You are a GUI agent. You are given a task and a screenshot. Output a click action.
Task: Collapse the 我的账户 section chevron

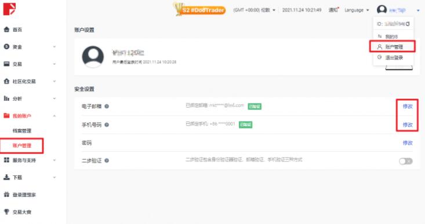[x=54, y=116]
